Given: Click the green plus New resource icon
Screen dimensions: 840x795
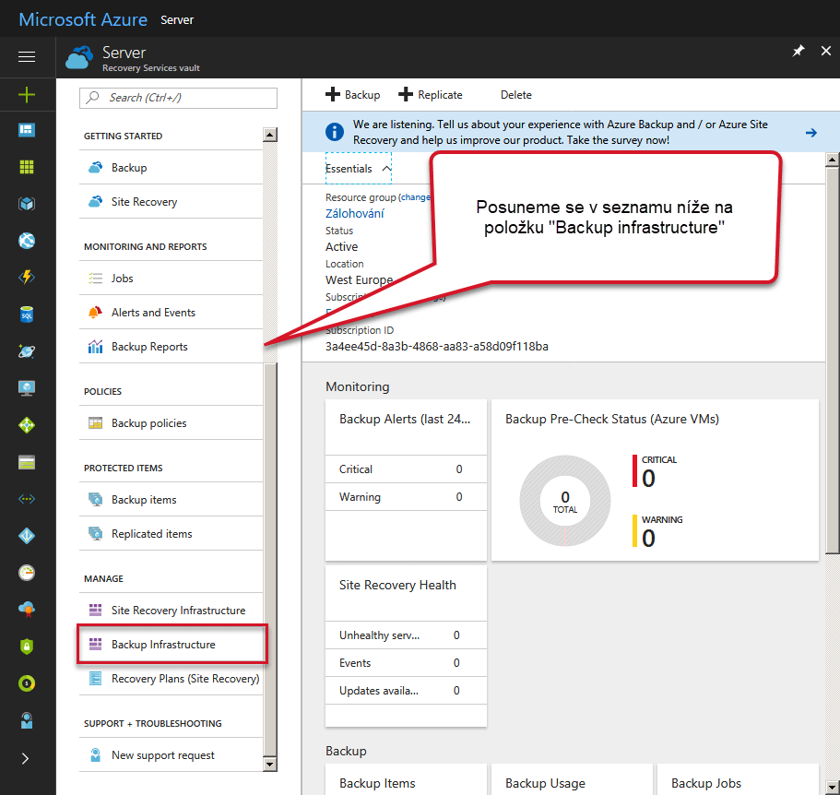Looking at the screenshot, I should (x=27, y=95).
